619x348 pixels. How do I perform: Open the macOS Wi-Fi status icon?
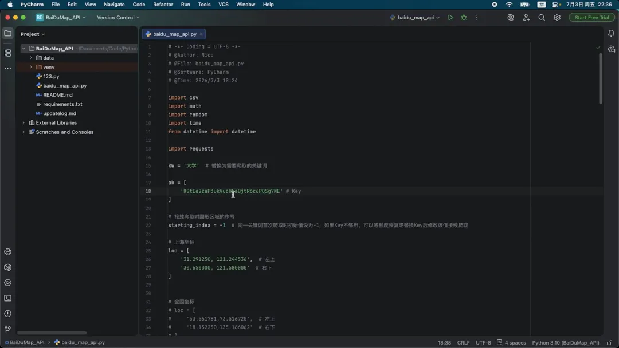point(510,5)
